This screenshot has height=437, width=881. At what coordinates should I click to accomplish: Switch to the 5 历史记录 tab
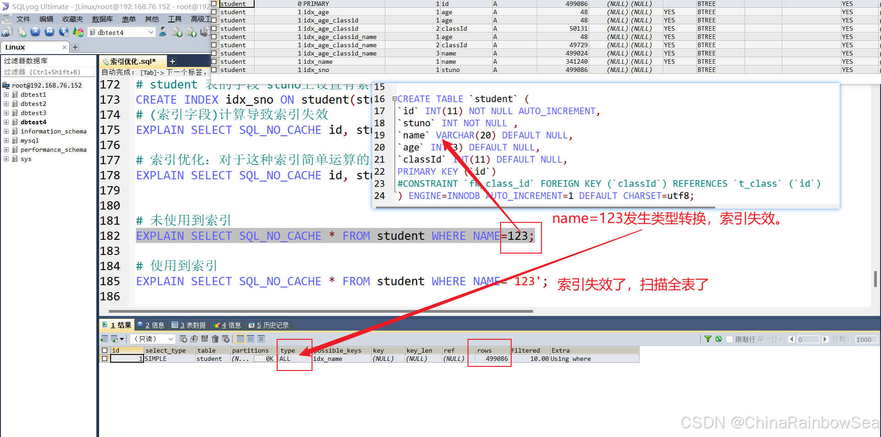click(269, 325)
